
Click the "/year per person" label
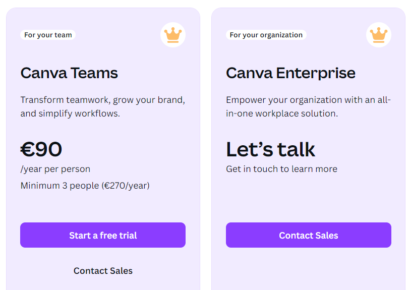(55, 169)
